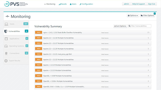Click the Export Results download icon
161x90 pixels.
(6, 61)
